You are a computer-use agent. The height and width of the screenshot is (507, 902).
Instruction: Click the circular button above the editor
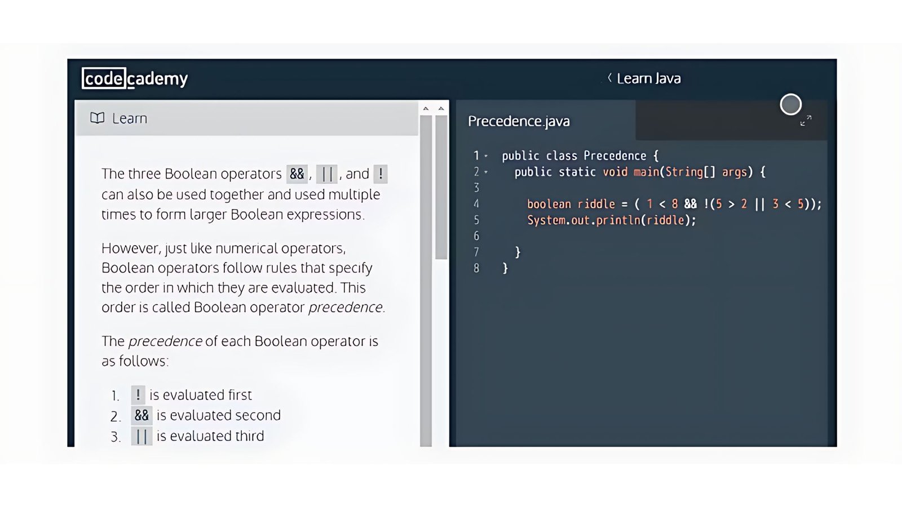[790, 104]
